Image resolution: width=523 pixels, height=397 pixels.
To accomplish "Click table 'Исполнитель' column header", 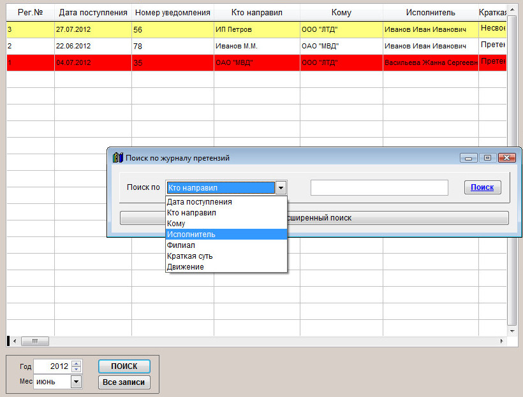I will [x=431, y=13].
